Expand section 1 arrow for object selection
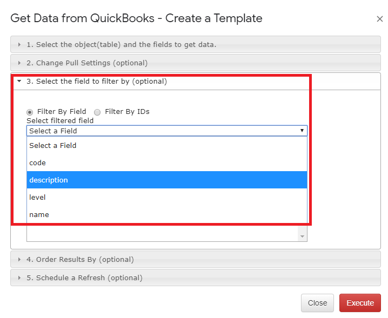The width and height of the screenshot is (388, 318). tap(19, 44)
